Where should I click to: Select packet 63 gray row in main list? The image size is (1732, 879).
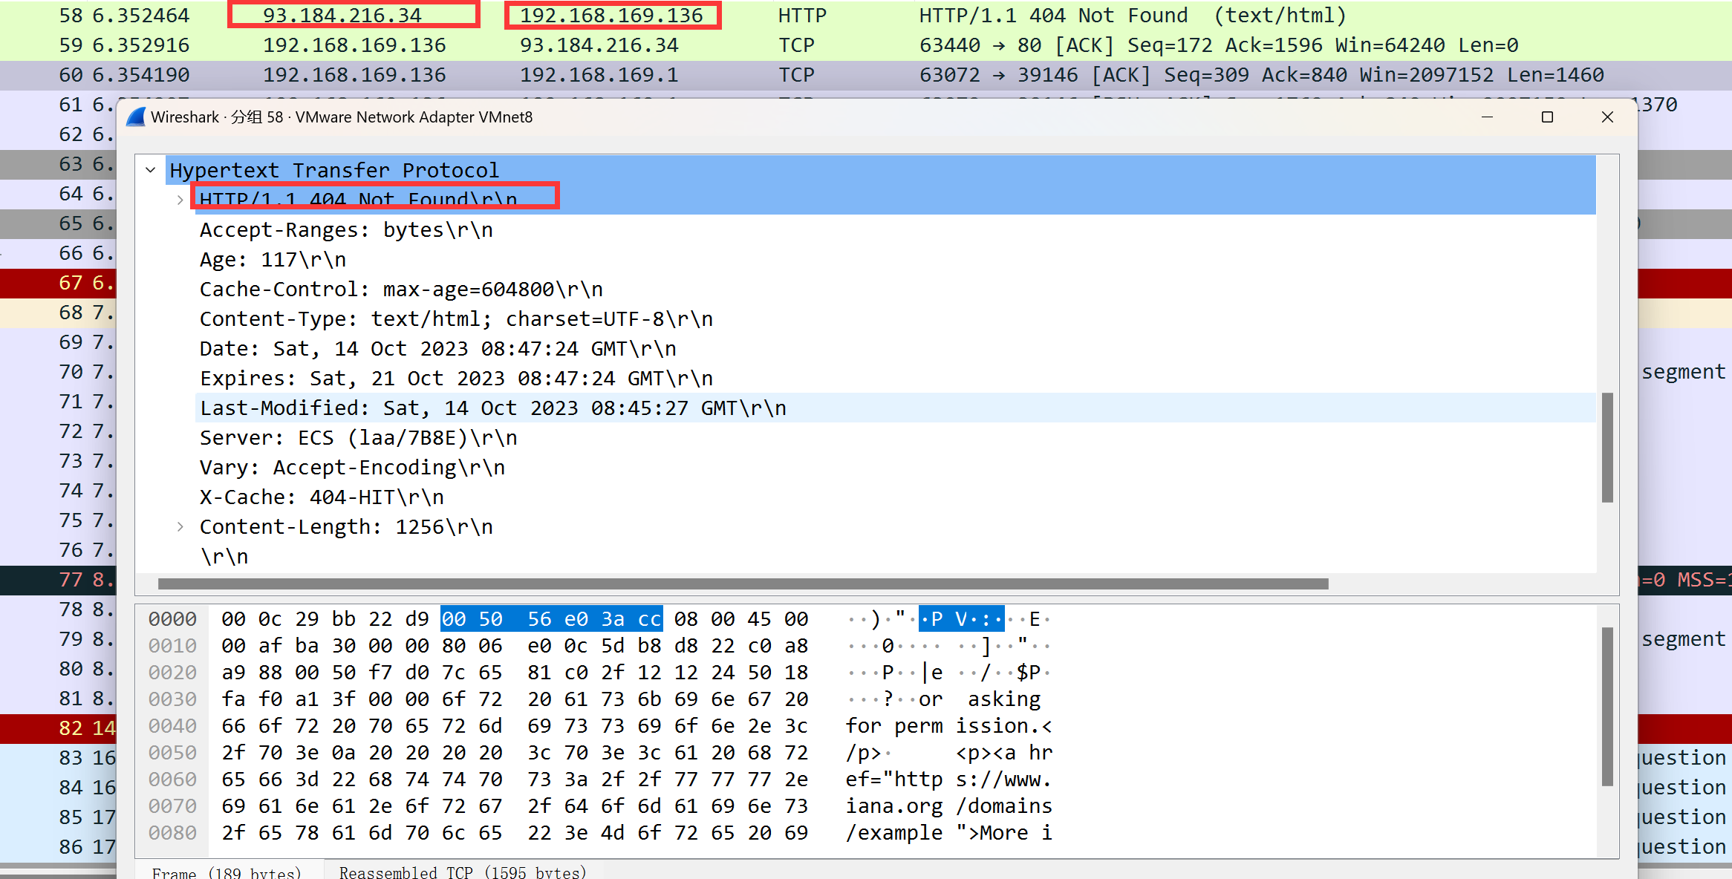click(x=58, y=164)
